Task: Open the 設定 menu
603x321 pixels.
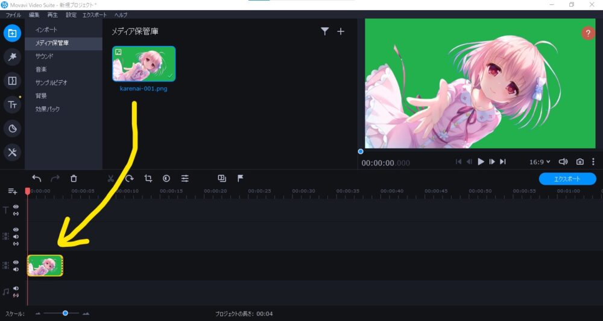Action: tap(71, 15)
